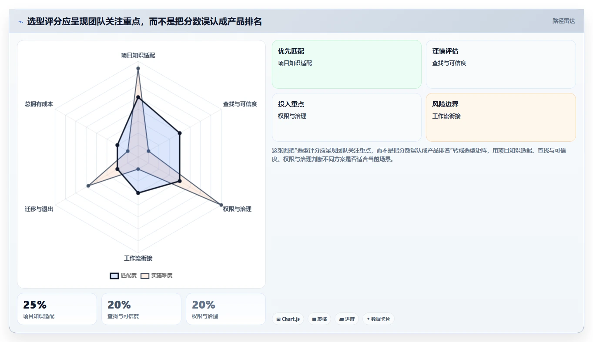Click 匹配度 data point on 项目知识适配 axis
The image size is (593, 342).
pyautogui.click(x=138, y=98)
